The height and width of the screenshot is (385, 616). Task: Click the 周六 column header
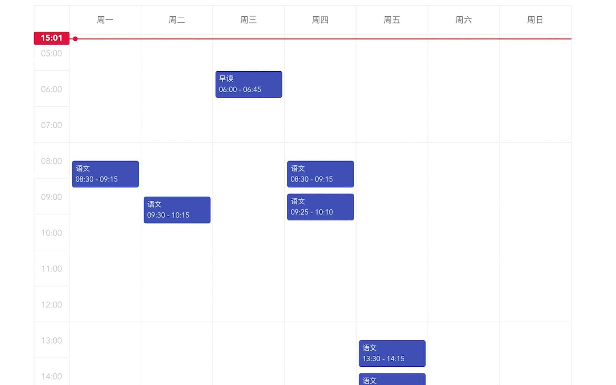[x=463, y=20]
